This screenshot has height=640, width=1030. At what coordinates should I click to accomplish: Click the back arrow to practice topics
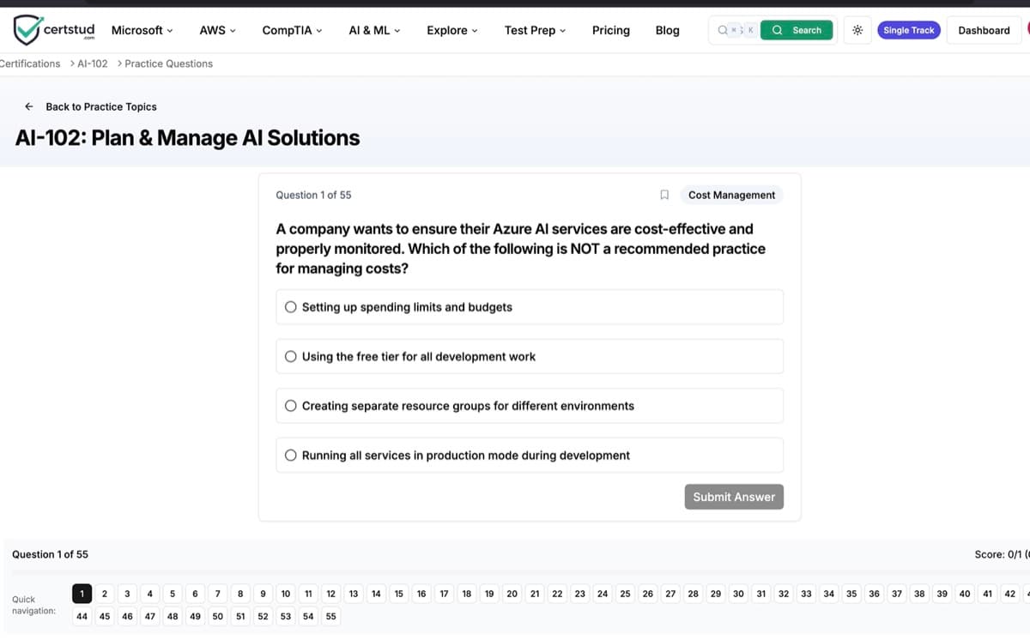click(28, 106)
